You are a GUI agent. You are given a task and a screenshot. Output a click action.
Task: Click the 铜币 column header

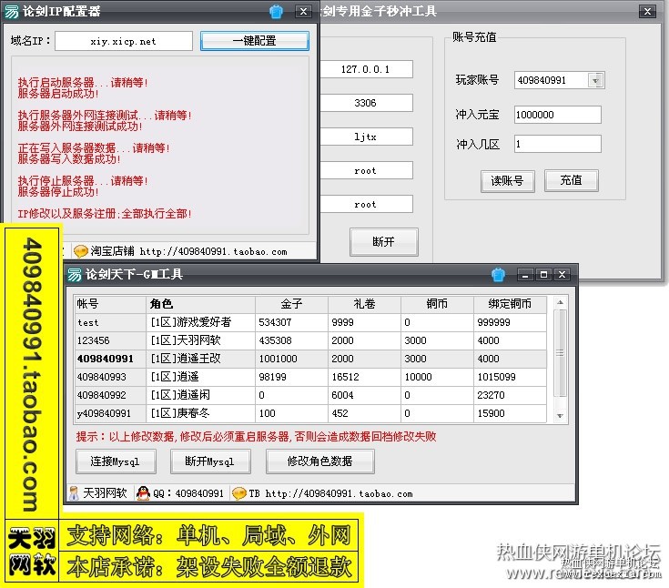437,304
